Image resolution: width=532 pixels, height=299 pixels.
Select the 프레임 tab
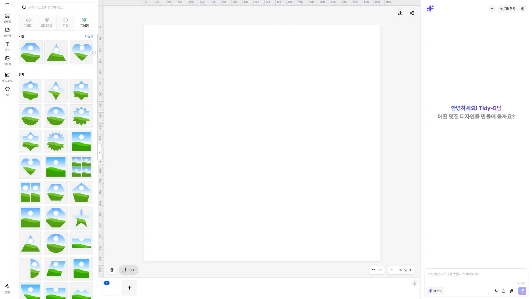tap(84, 23)
